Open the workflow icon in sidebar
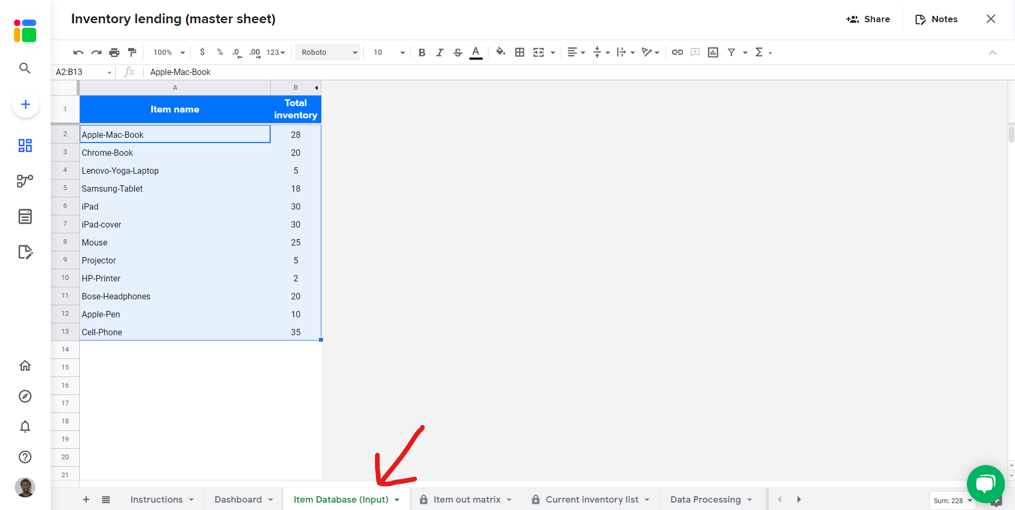The width and height of the screenshot is (1015, 510). (x=25, y=181)
